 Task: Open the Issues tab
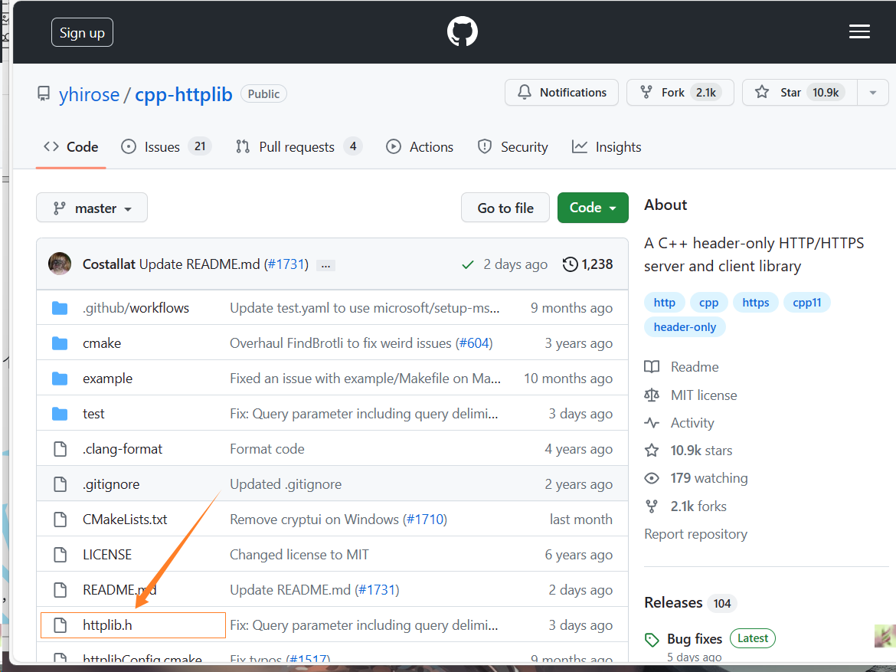(x=166, y=147)
